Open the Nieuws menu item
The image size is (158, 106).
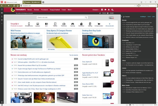point(30,10)
